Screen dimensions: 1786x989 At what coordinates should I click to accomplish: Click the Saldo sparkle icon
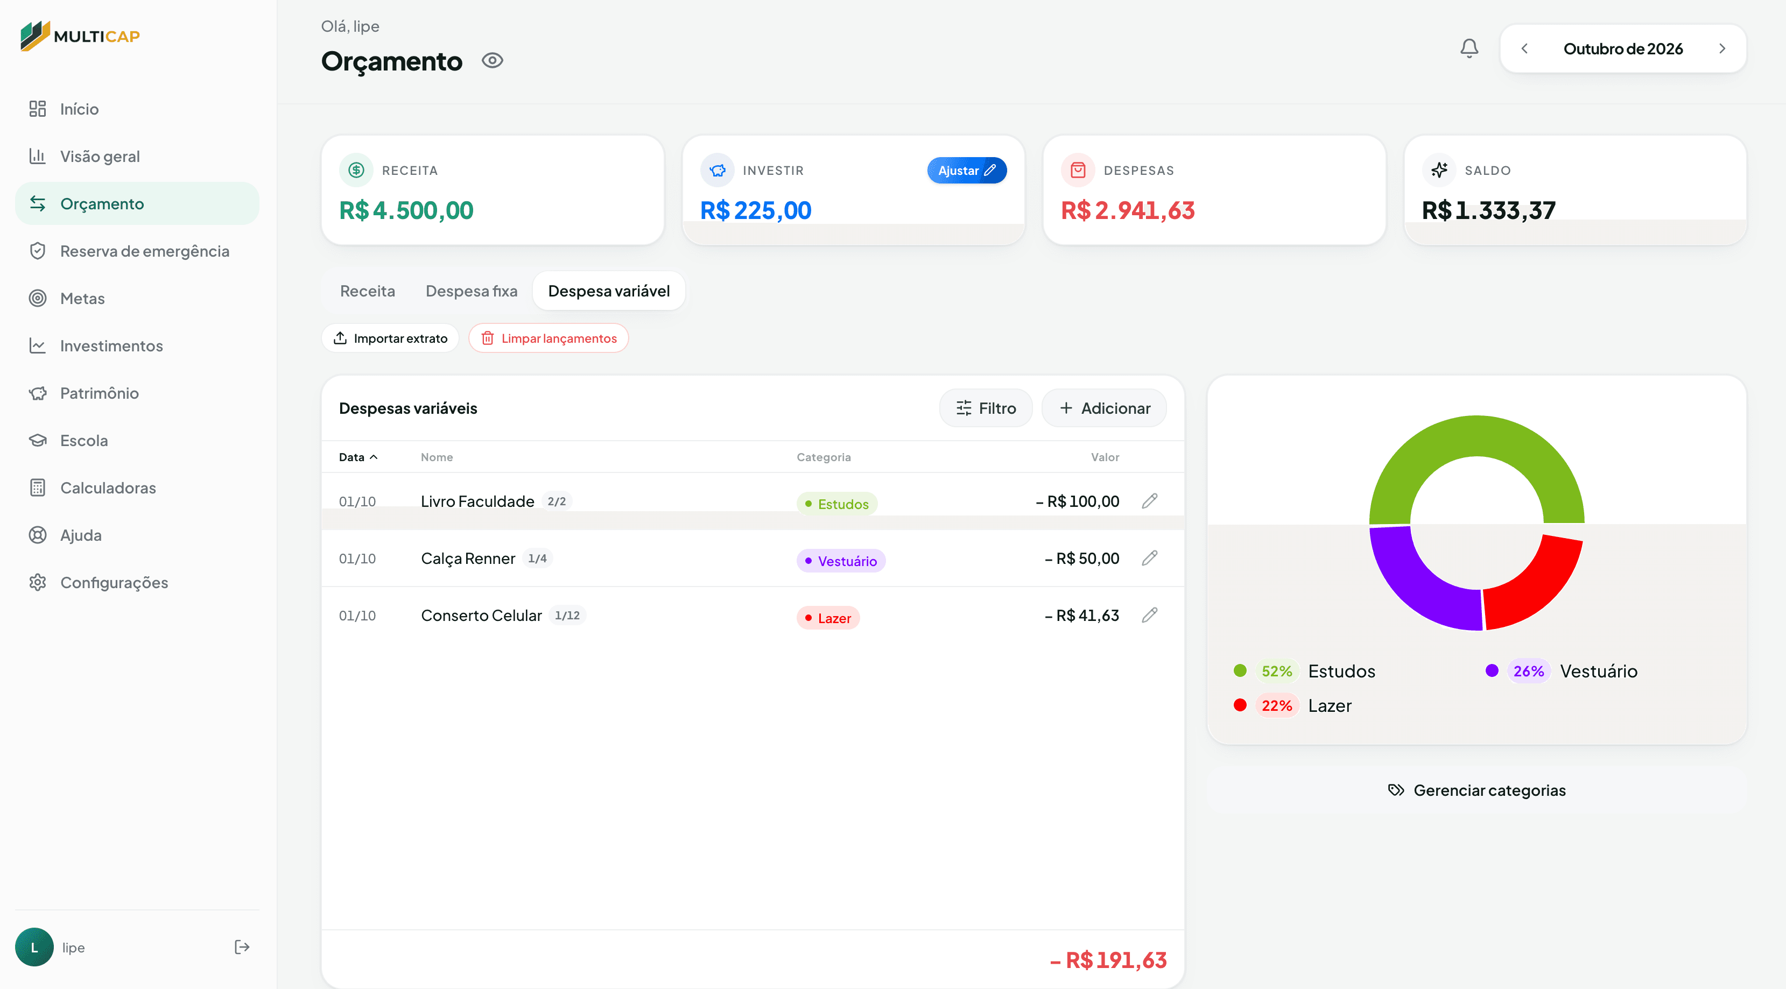coord(1439,171)
